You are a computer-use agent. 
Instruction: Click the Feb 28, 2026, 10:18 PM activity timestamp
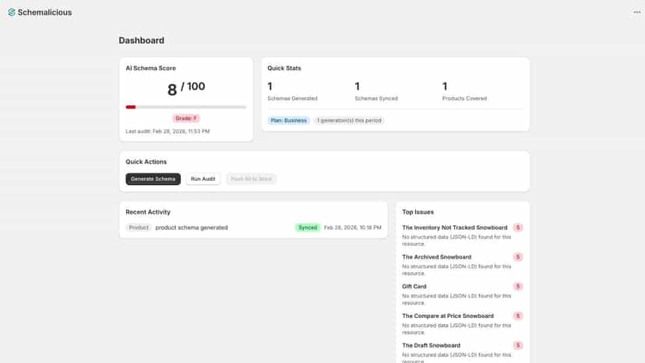(x=353, y=227)
